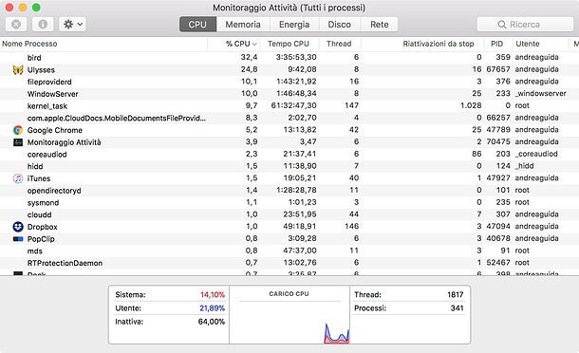This screenshot has width=579, height=353.
Task: Click the Inattiva 64,00% value
Action: tap(212, 322)
